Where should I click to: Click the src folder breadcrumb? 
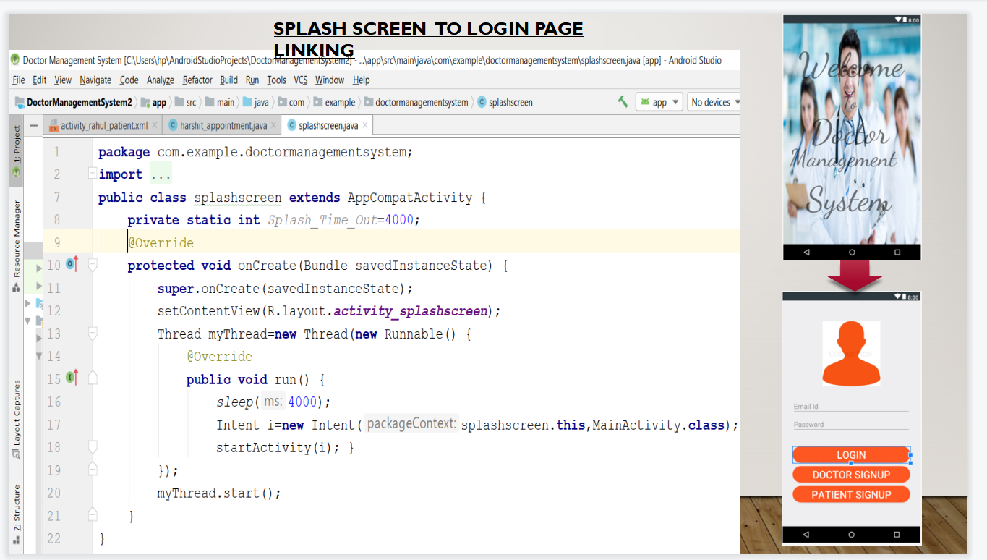point(186,103)
